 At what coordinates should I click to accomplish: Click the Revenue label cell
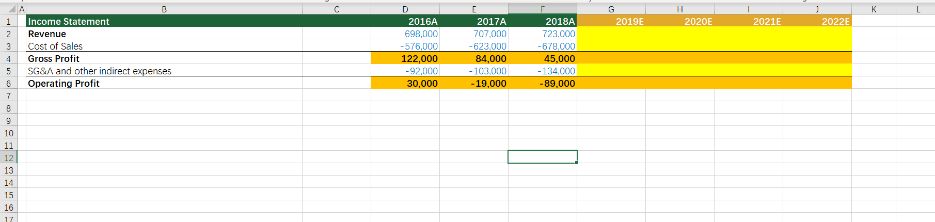coord(164,34)
